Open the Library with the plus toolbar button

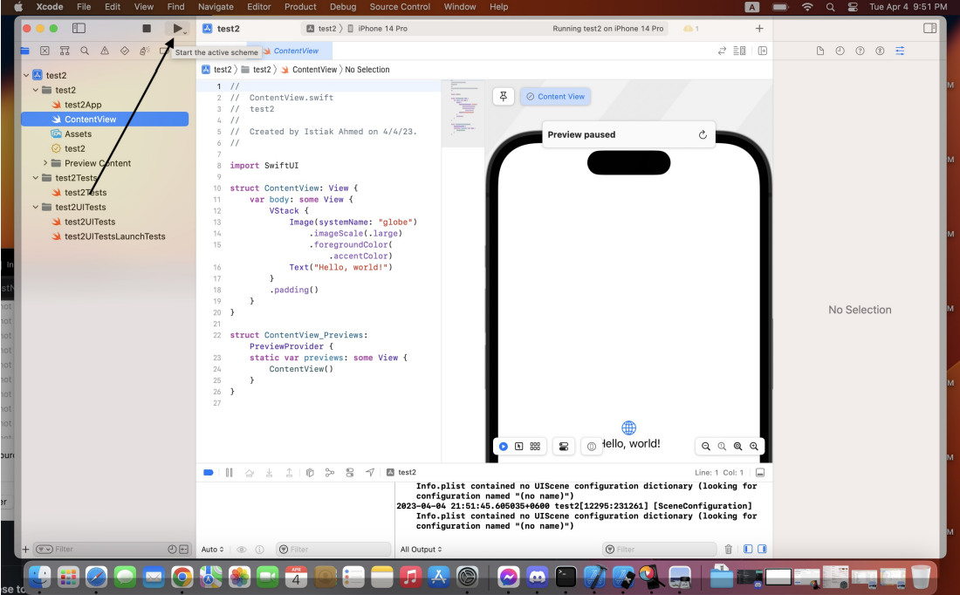point(759,28)
